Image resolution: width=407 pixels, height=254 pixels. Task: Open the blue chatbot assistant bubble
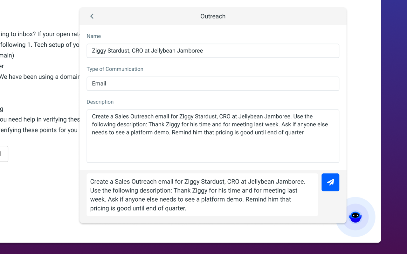pos(355,217)
